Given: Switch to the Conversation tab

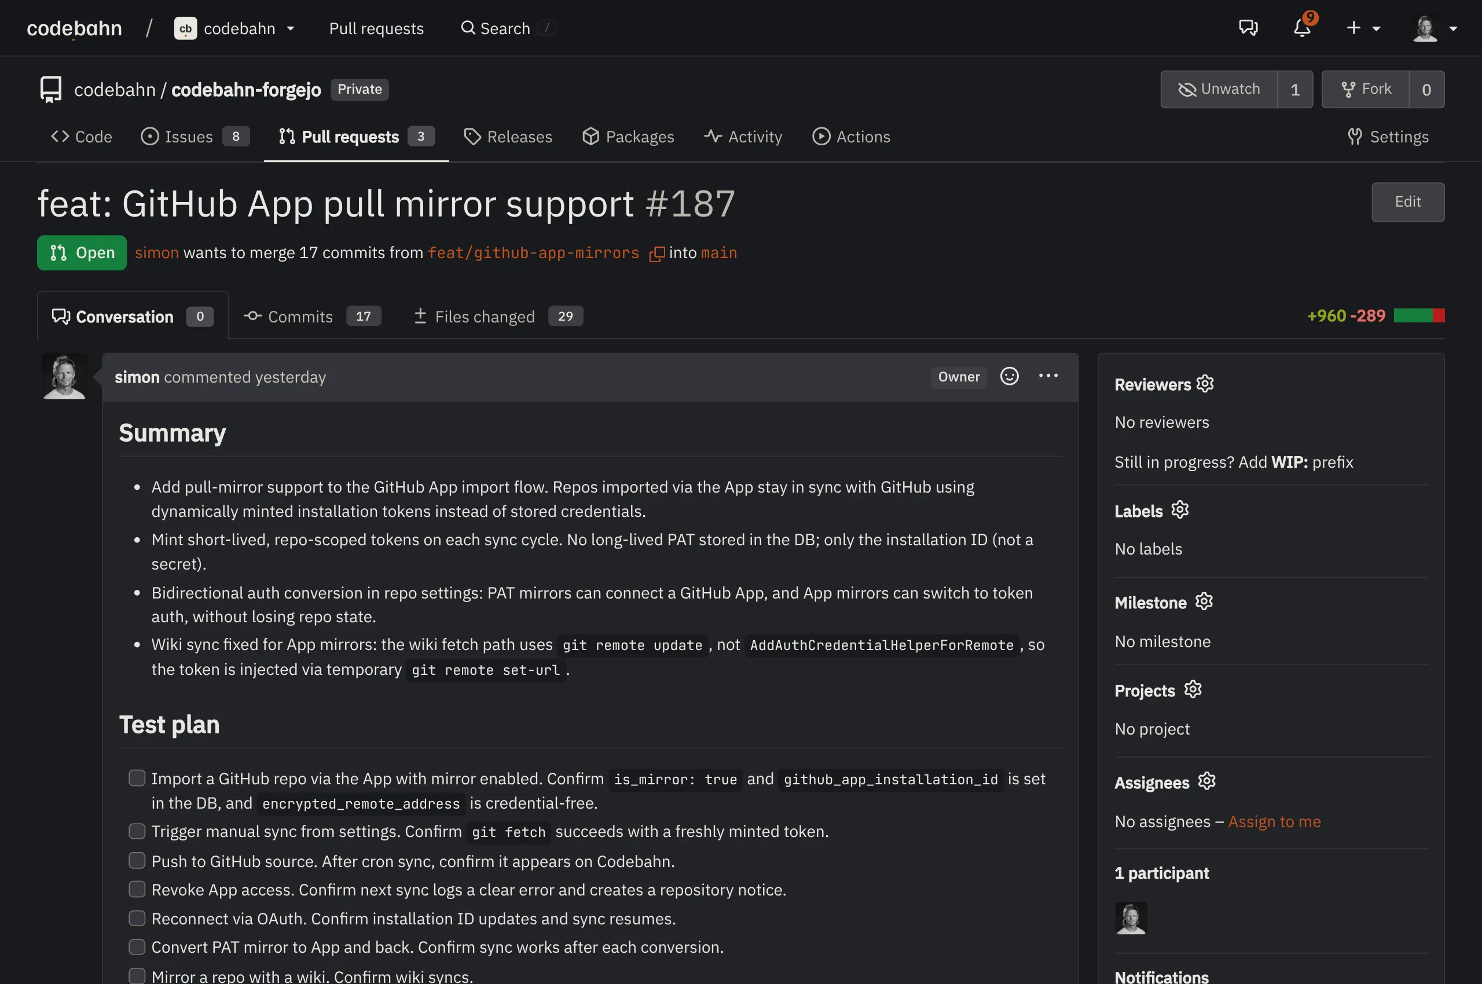Looking at the screenshot, I should click(x=133, y=316).
